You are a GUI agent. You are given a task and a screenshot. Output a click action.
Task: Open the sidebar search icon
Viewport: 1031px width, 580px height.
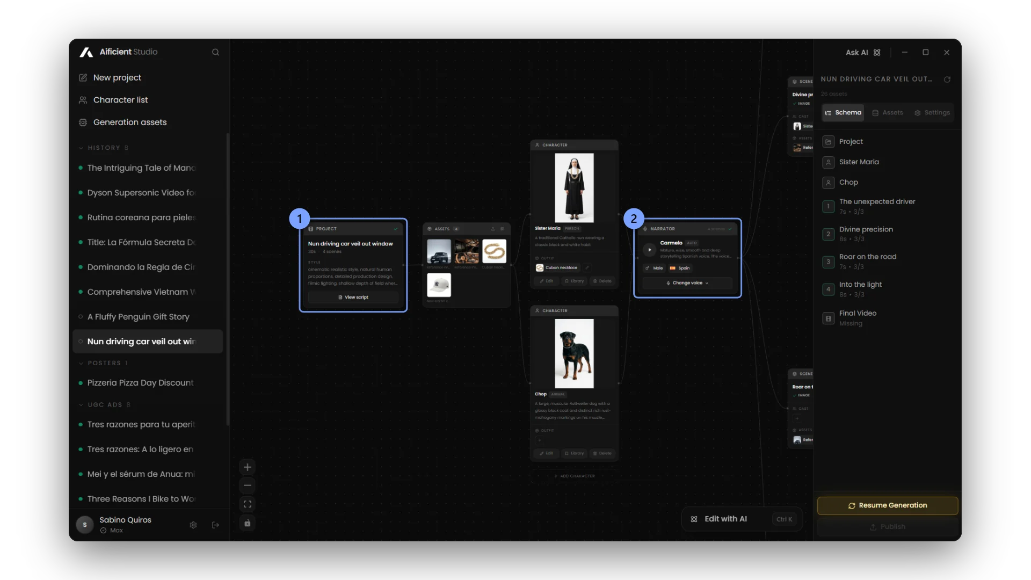215,52
